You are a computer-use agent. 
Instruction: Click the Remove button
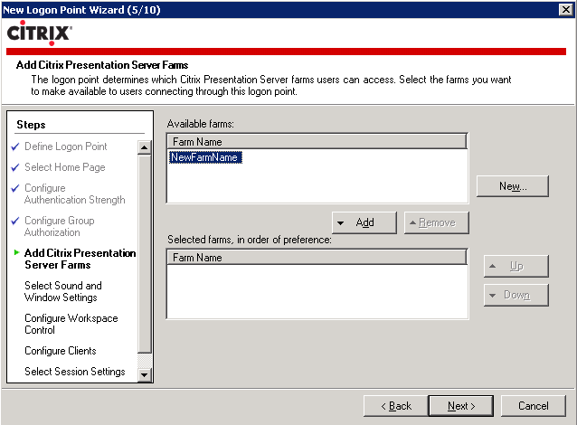[437, 222]
